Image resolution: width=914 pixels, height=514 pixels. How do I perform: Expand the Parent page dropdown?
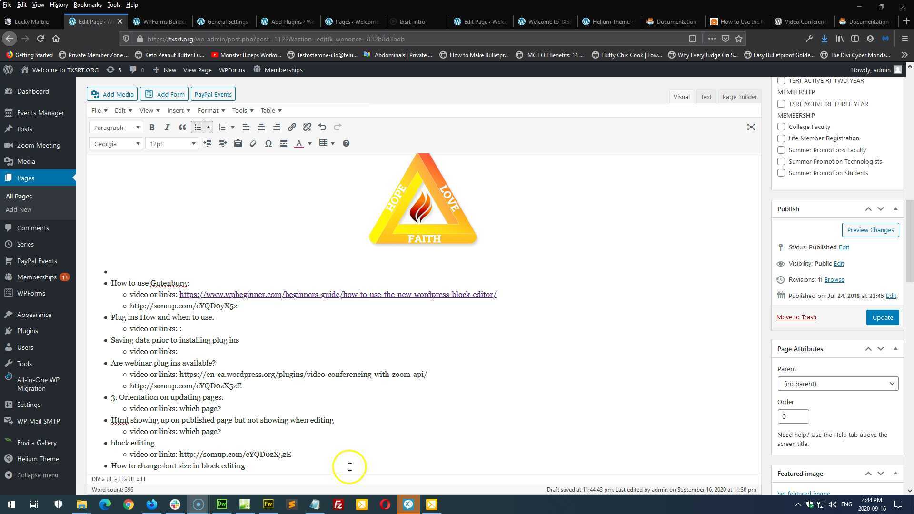click(x=837, y=384)
